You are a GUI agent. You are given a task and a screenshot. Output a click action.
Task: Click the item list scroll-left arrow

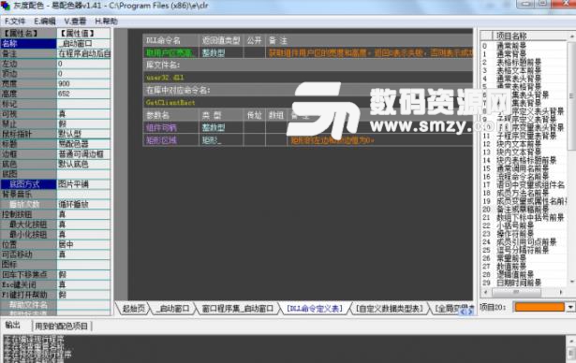(x=486, y=292)
